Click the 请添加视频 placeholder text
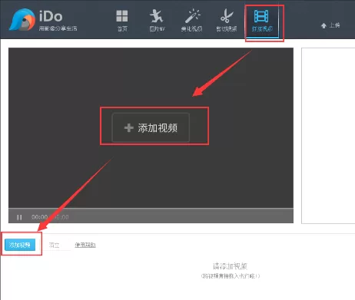 (230, 266)
